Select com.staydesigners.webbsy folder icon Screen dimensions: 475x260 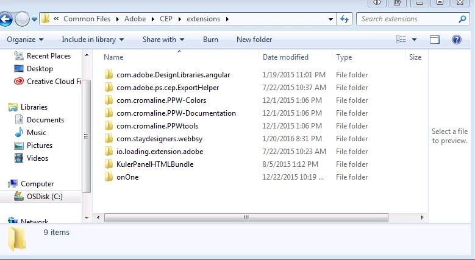coord(109,139)
